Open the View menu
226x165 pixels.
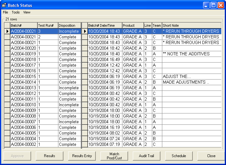point(27,12)
